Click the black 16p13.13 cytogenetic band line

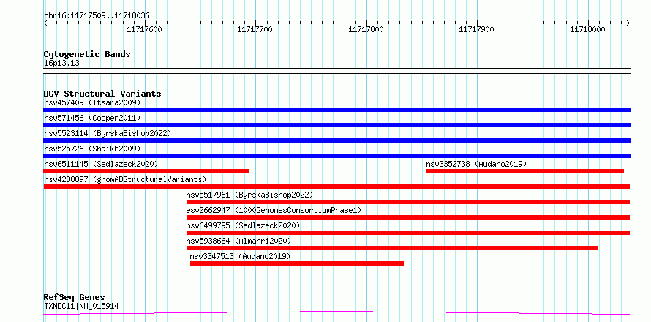click(336, 71)
